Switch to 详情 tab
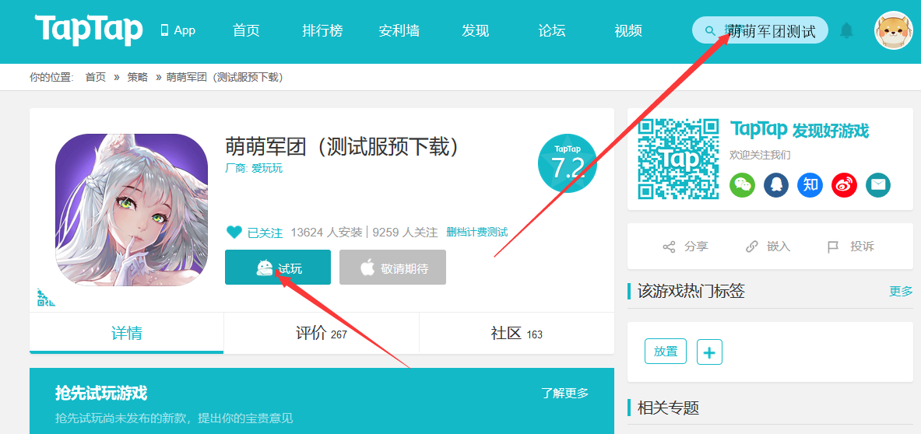Viewport: 921px width, 434px height. click(x=126, y=333)
